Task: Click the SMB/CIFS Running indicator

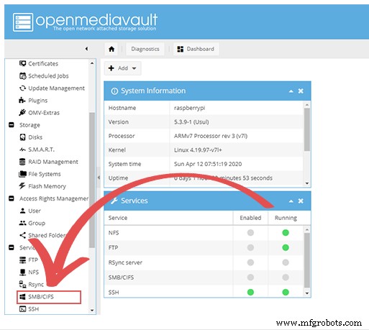Action: point(286,278)
